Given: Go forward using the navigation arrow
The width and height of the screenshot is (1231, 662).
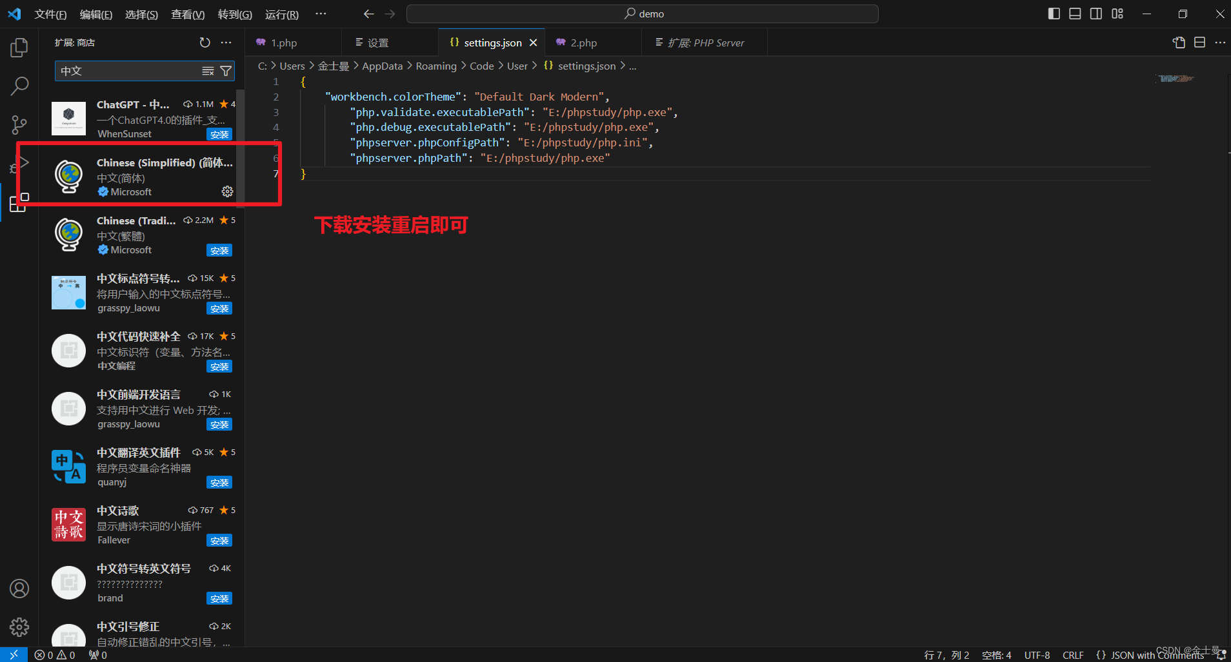Looking at the screenshot, I should point(390,14).
